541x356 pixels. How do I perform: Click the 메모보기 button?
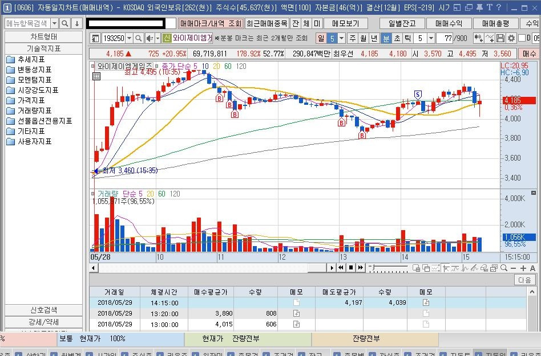tap(345, 23)
